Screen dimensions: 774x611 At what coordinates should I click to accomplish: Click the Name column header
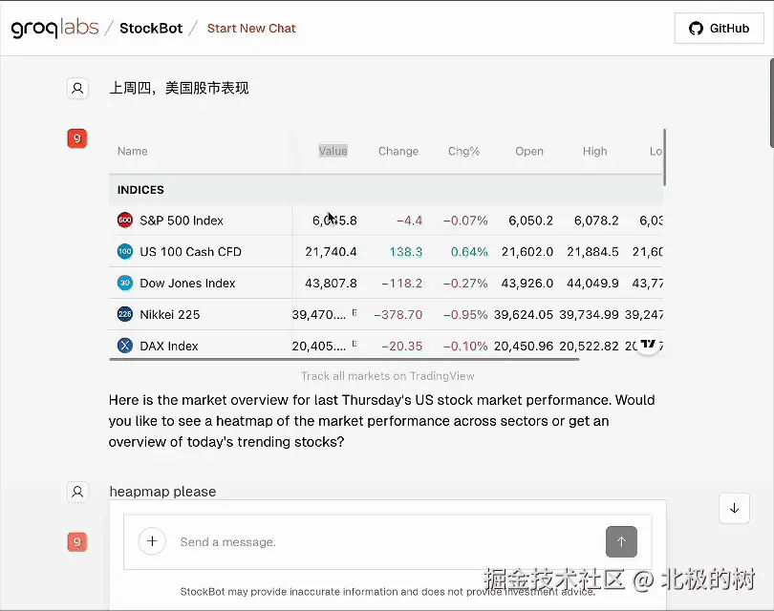132,151
